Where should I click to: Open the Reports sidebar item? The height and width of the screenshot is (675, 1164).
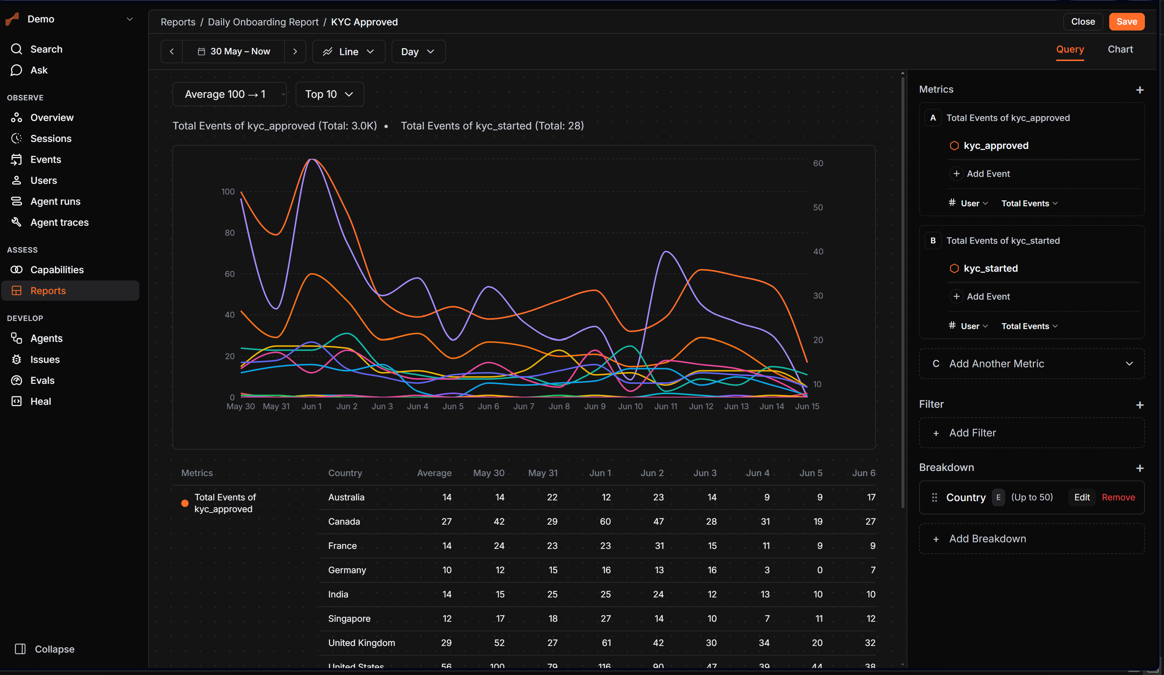tap(70, 290)
